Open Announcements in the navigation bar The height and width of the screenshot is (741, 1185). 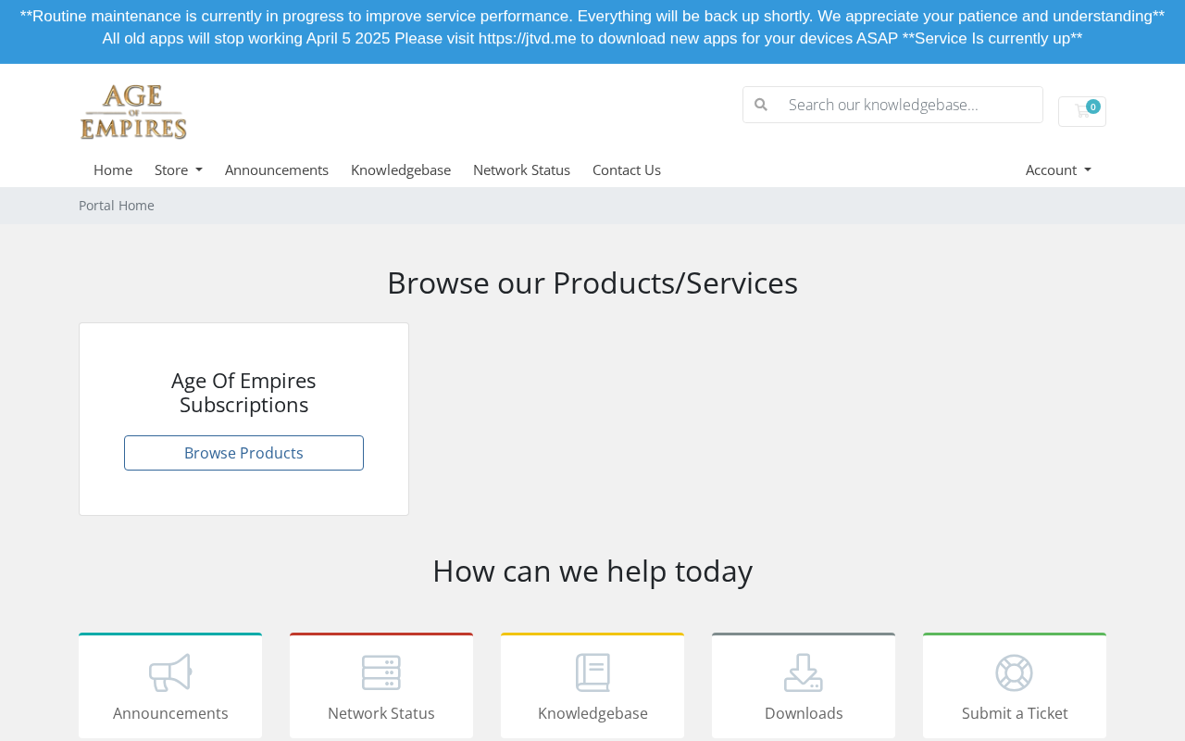click(x=277, y=170)
